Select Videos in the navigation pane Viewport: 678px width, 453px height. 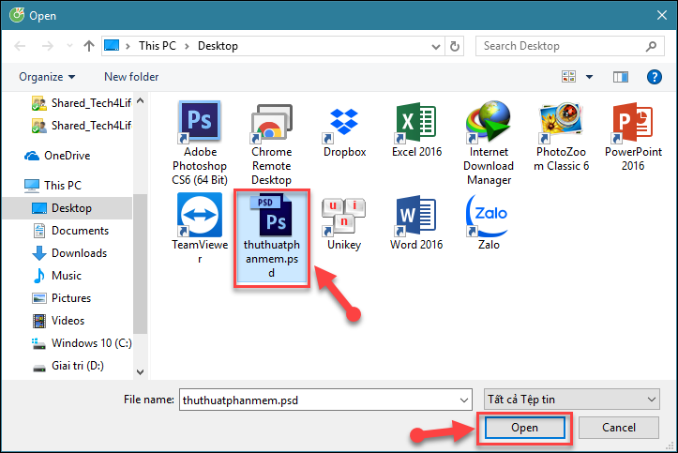tap(58, 321)
